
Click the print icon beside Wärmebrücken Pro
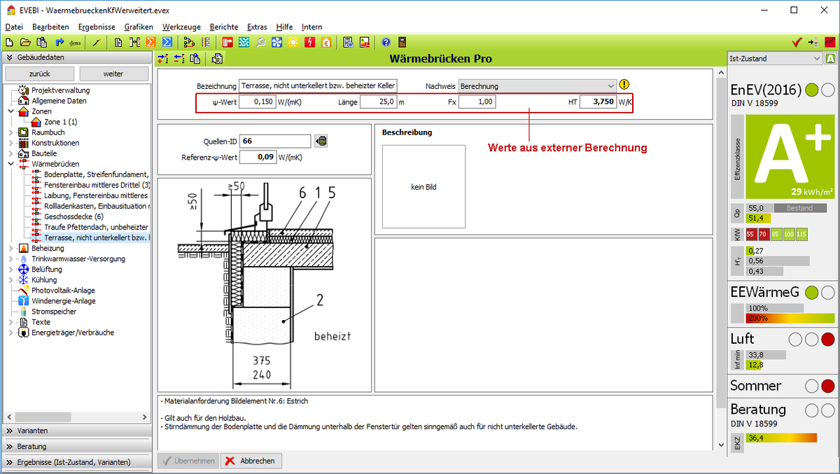pos(217,59)
